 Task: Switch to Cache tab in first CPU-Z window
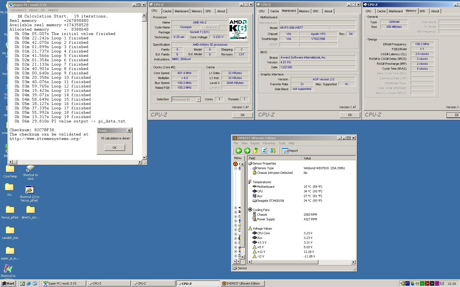167,11
